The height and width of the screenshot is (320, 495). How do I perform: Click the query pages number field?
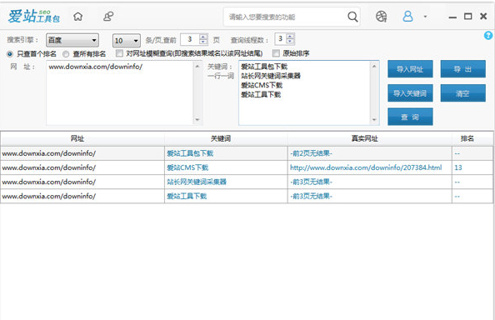[x=190, y=39]
